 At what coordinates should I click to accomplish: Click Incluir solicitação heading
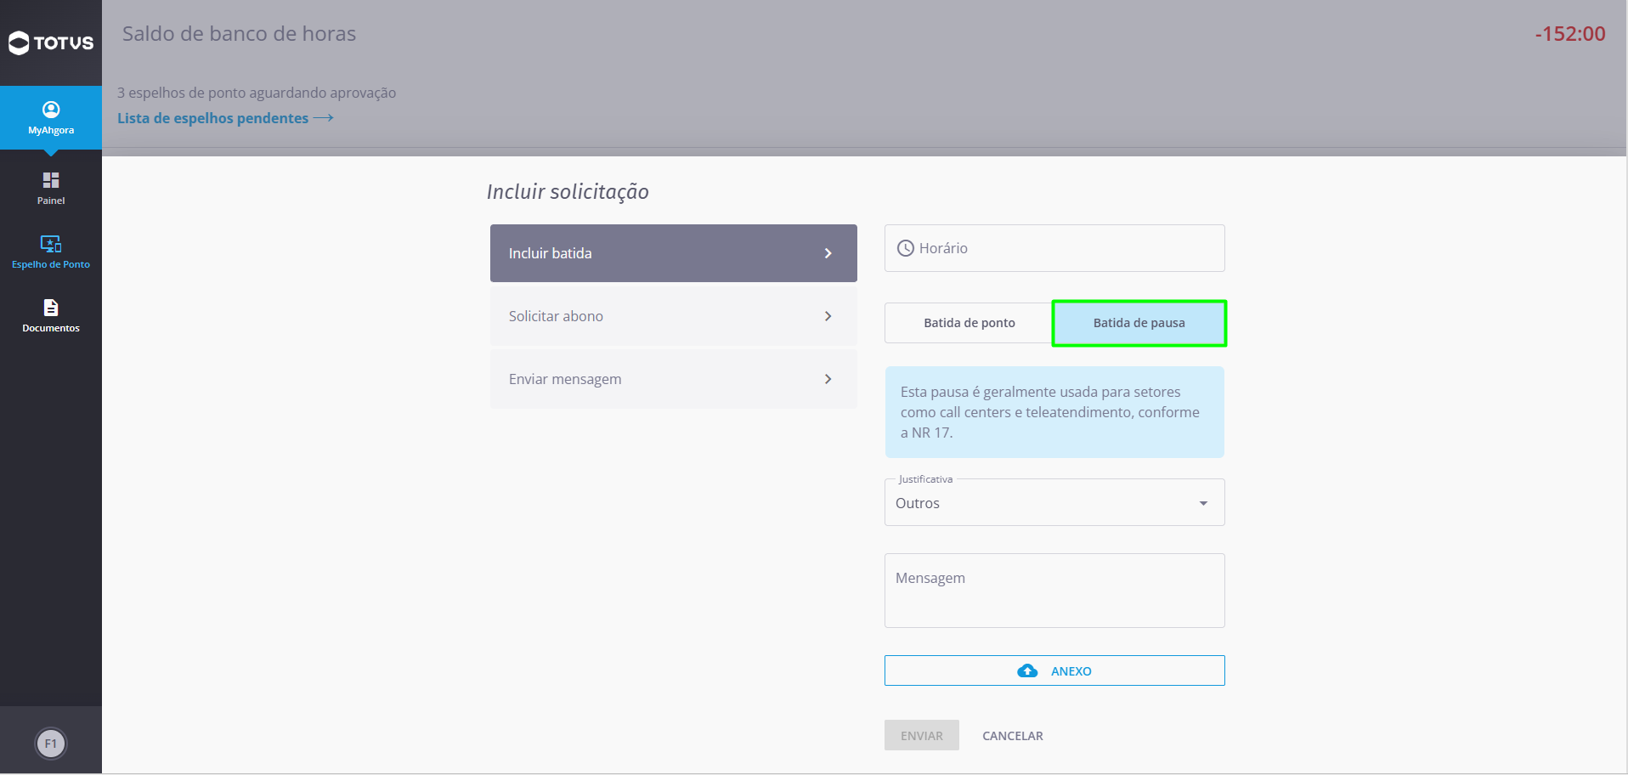tap(568, 192)
